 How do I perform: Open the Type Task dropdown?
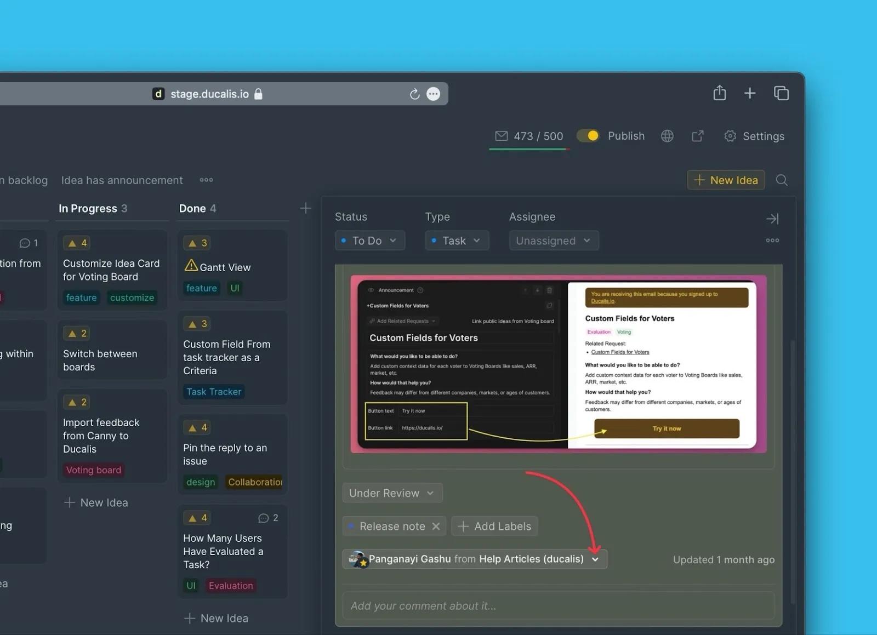457,241
